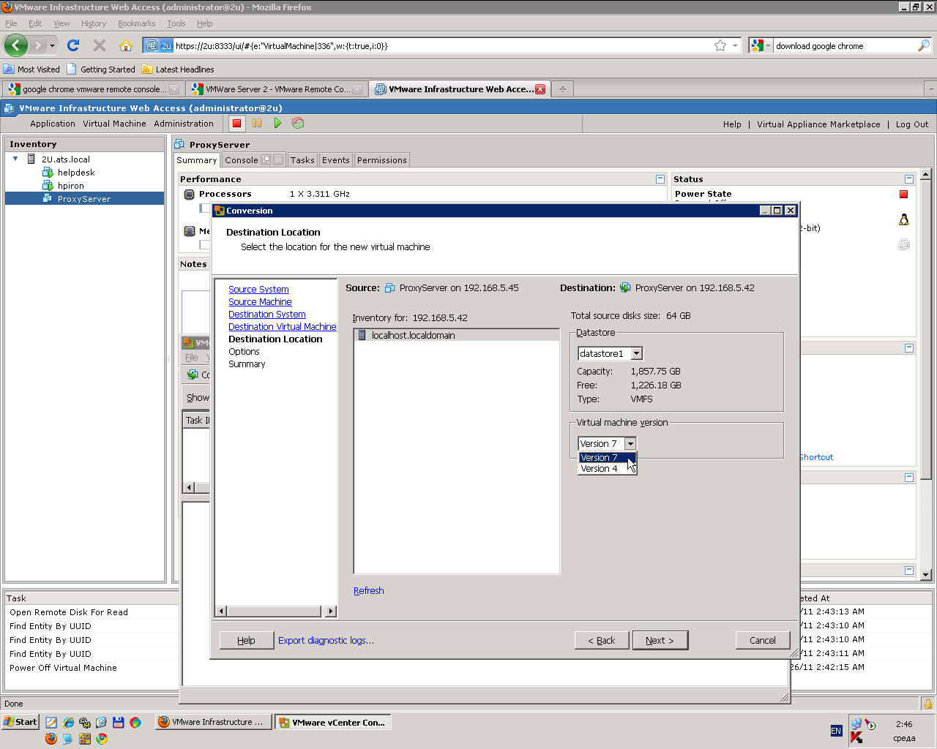The height and width of the screenshot is (749, 937).
Task: Click the green Power On play icon
Action: point(277,124)
